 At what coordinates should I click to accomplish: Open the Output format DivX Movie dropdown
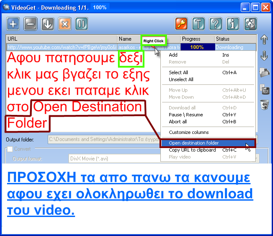point(163,159)
